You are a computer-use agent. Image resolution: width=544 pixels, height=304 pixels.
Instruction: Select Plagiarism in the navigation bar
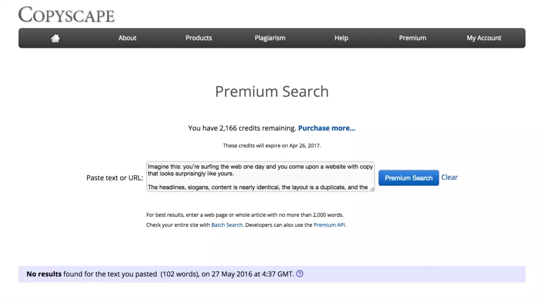pyautogui.click(x=270, y=38)
